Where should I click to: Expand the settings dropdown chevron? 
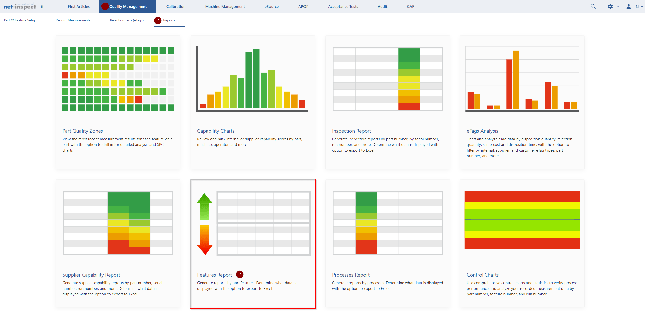tap(618, 7)
